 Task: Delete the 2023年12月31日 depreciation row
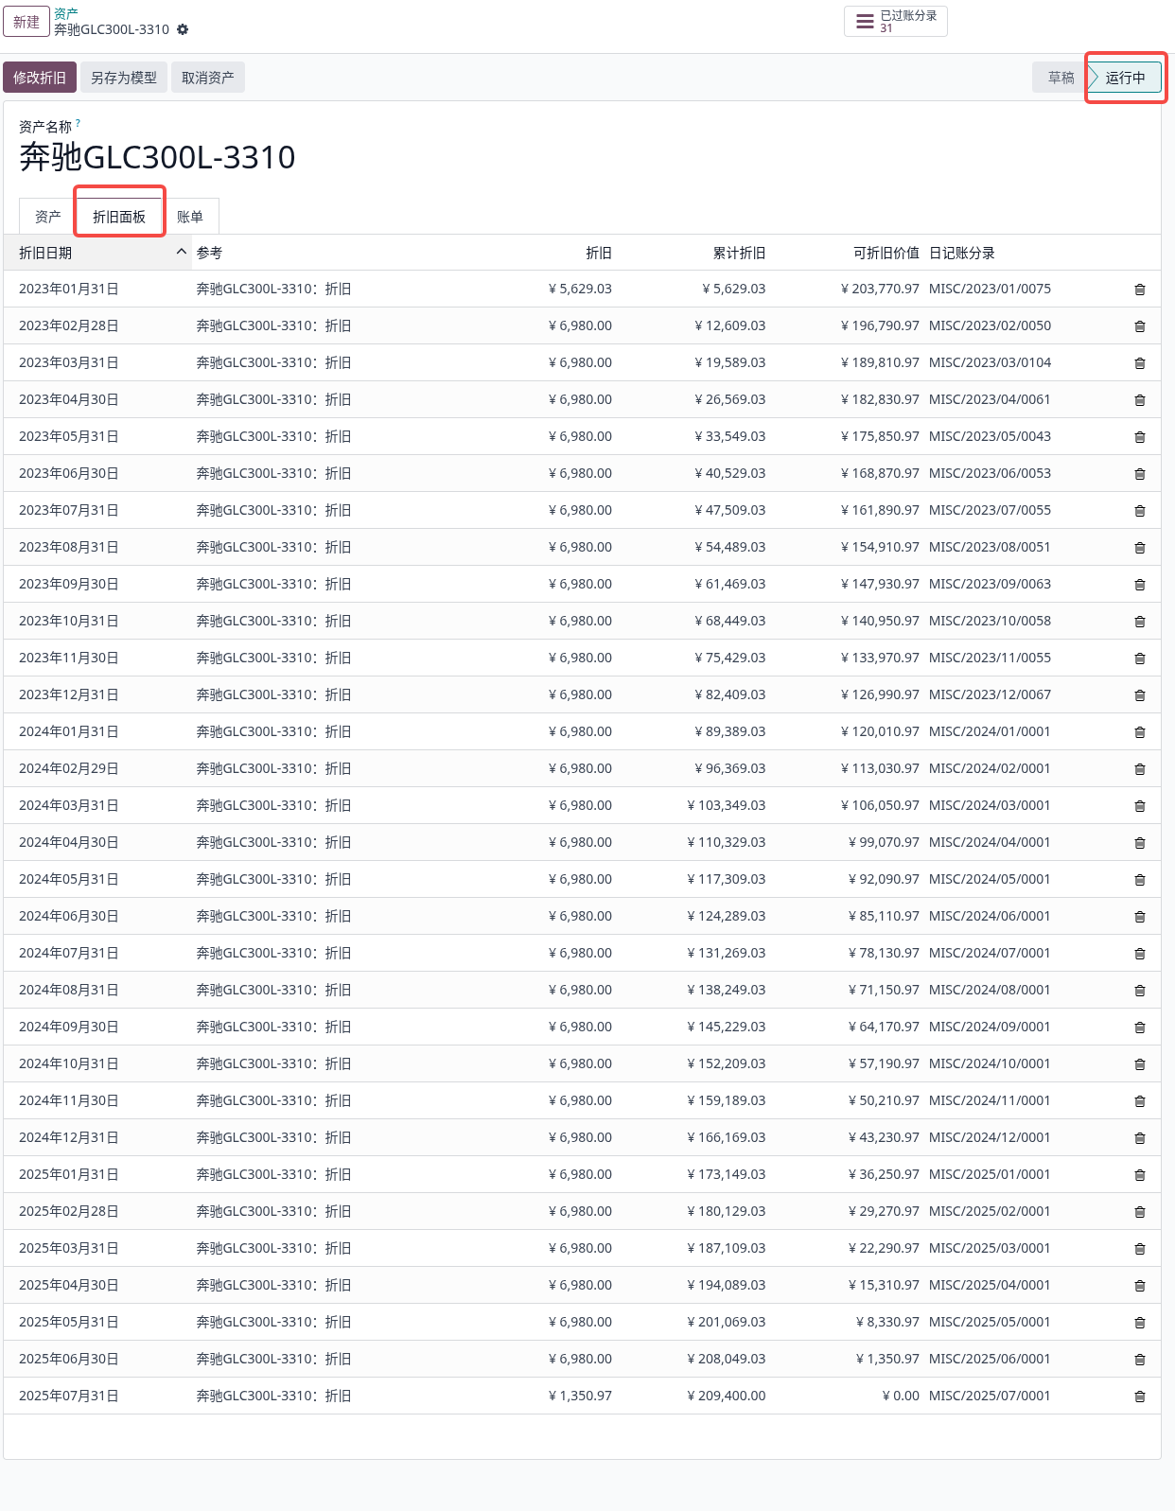coord(1140,695)
